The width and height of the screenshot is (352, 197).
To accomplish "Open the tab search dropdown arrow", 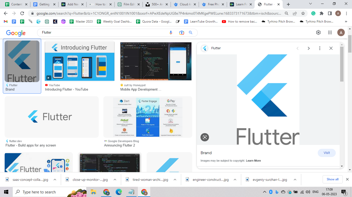I will [311, 4].
